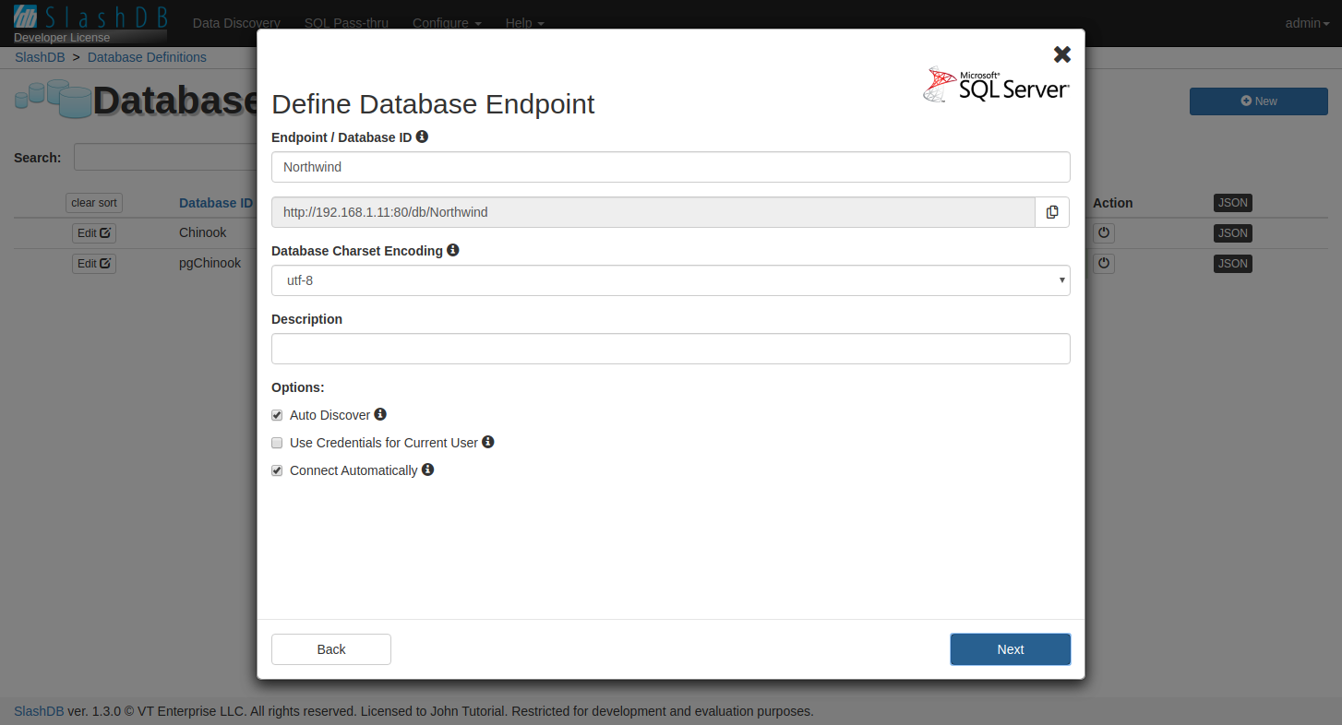Show info for Database Charset Encoding
1342x725 pixels.
(453, 250)
